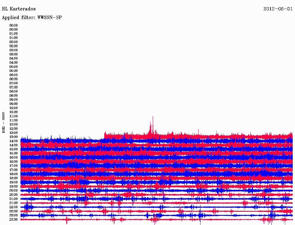Select the 01:00 time label
Viewport: 295px width, 225px height.
point(14,34)
